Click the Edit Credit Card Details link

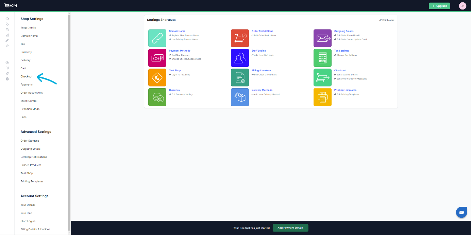tap(265, 75)
